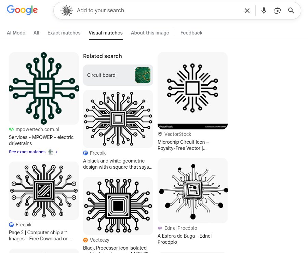This screenshot has width=308, height=253.
Task: Select the Visual matches tab
Action: click(106, 33)
